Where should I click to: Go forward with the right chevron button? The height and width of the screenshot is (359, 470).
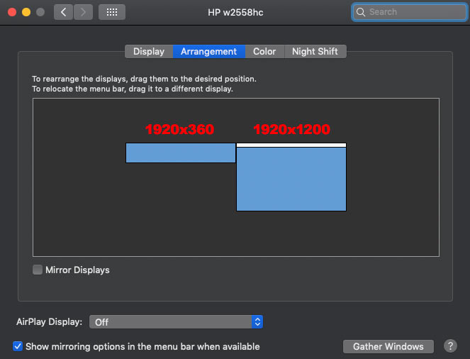coord(83,12)
